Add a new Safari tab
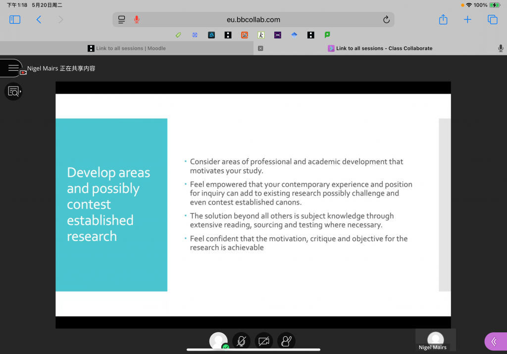Viewport: 507px width, 354px height. pyautogui.click(x=467, y=20)
